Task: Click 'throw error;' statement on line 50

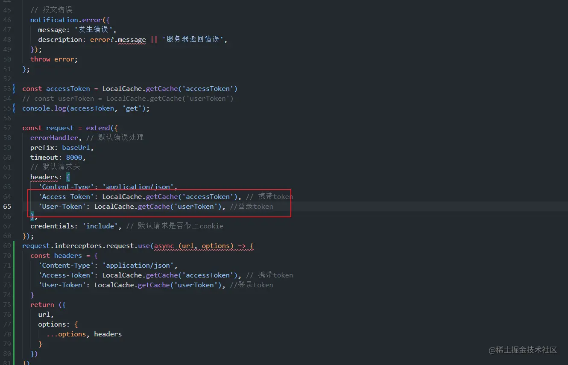Action: [x=54, y=59]
